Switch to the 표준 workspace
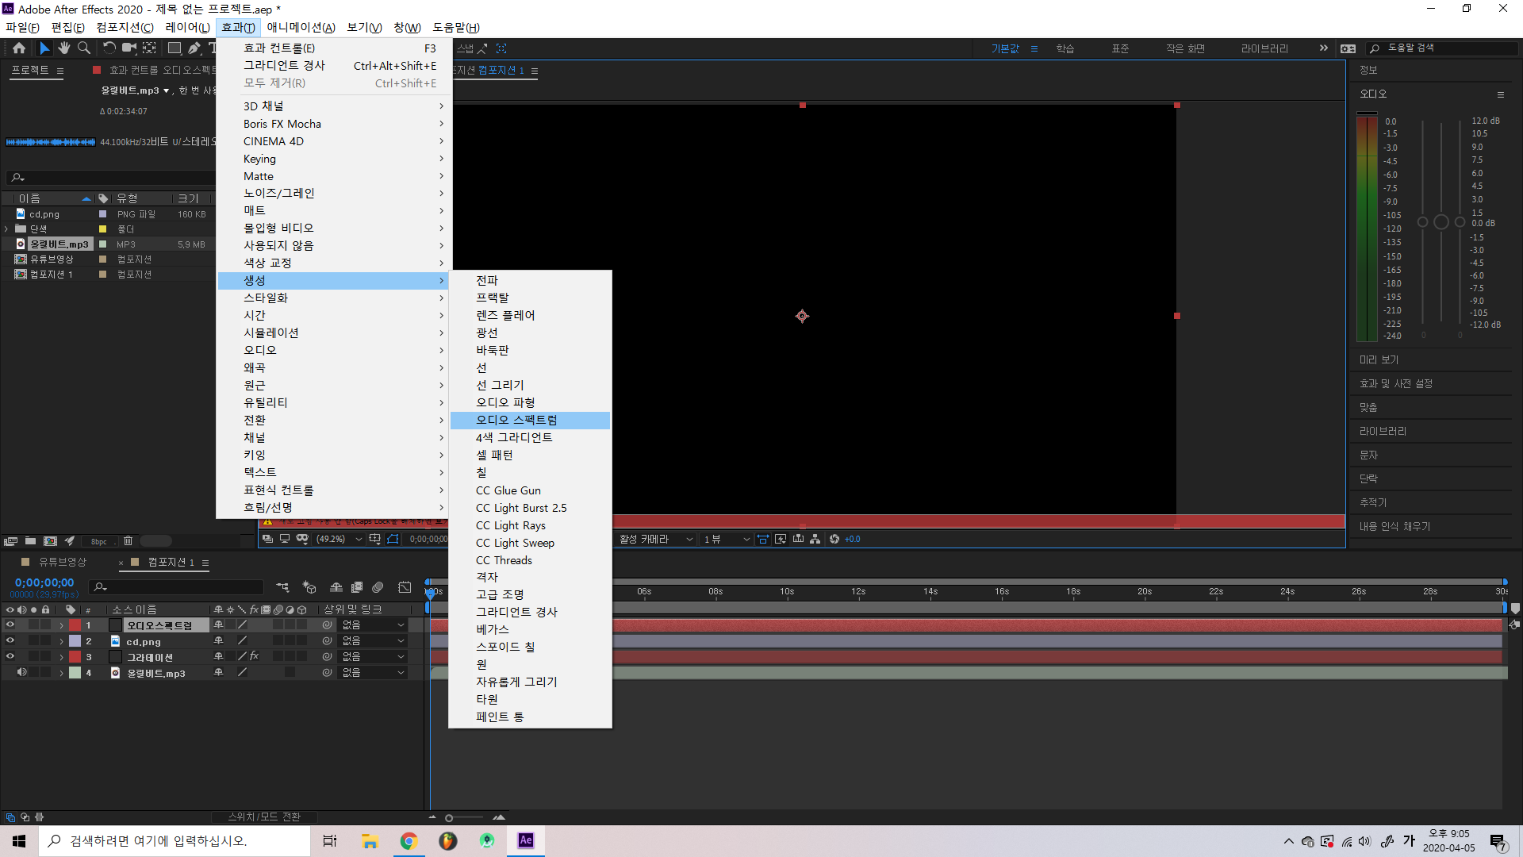The height and width of the screenshot is (857, 1523). 1120,48
